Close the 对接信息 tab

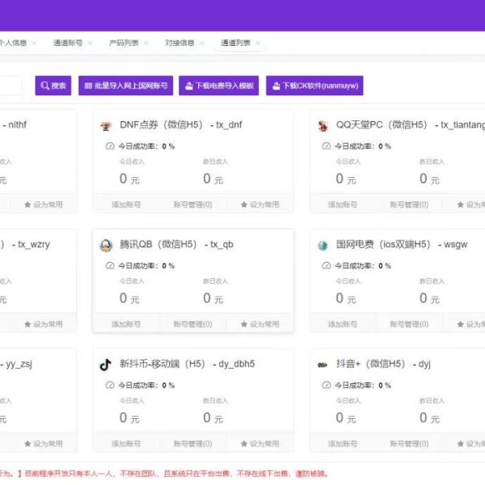click(x=201, y=43)
